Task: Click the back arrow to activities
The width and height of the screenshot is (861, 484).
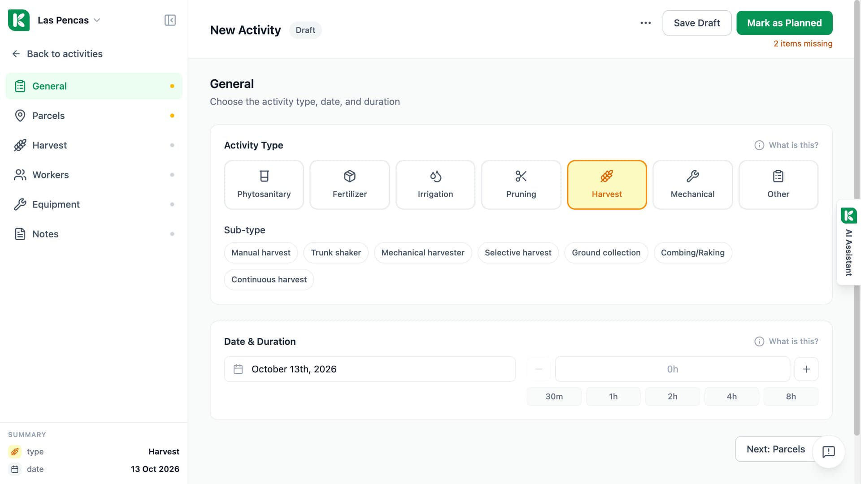Action: tap(16, 54)
